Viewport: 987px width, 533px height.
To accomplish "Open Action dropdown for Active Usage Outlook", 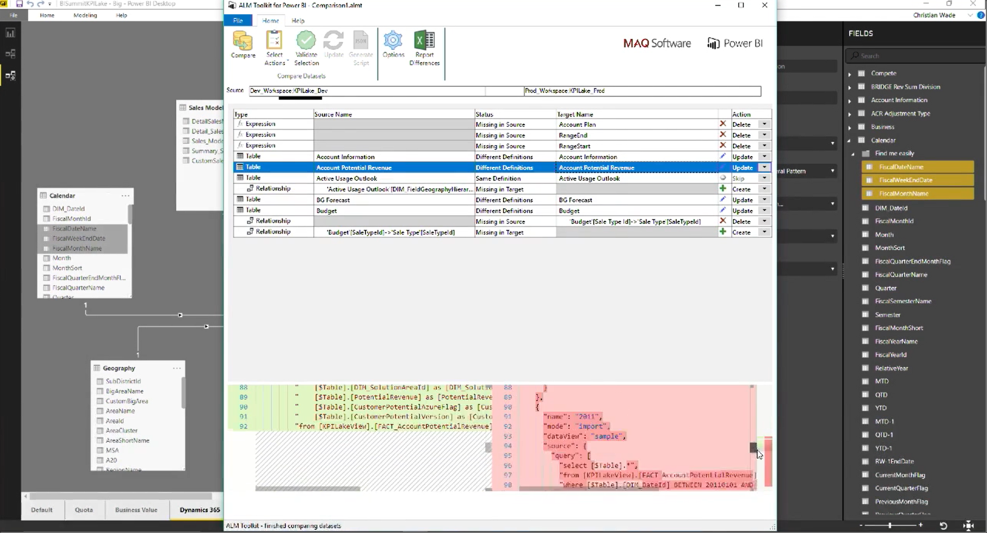I will (764, 178).
